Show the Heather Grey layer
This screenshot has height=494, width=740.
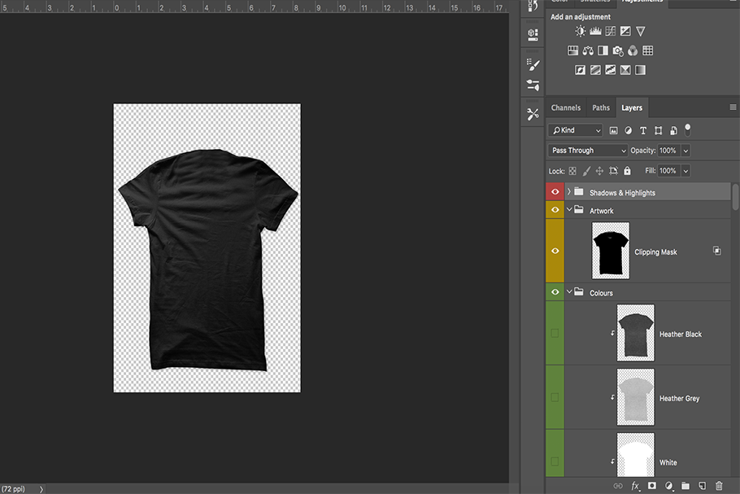pyautogui.click(x=555, y=398)
